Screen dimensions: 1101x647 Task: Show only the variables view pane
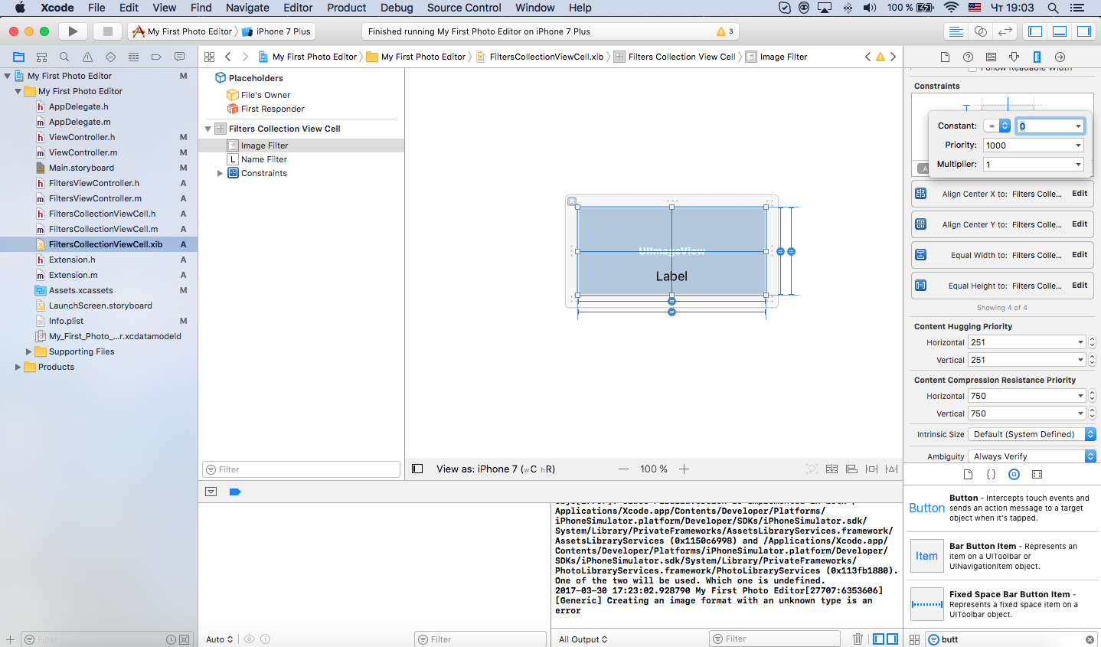tap(878, 639)
